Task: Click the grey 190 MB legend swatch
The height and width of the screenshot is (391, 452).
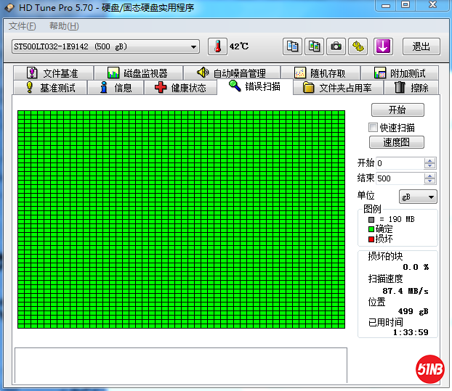Action: pyautogui.click(x=371, y=220)
